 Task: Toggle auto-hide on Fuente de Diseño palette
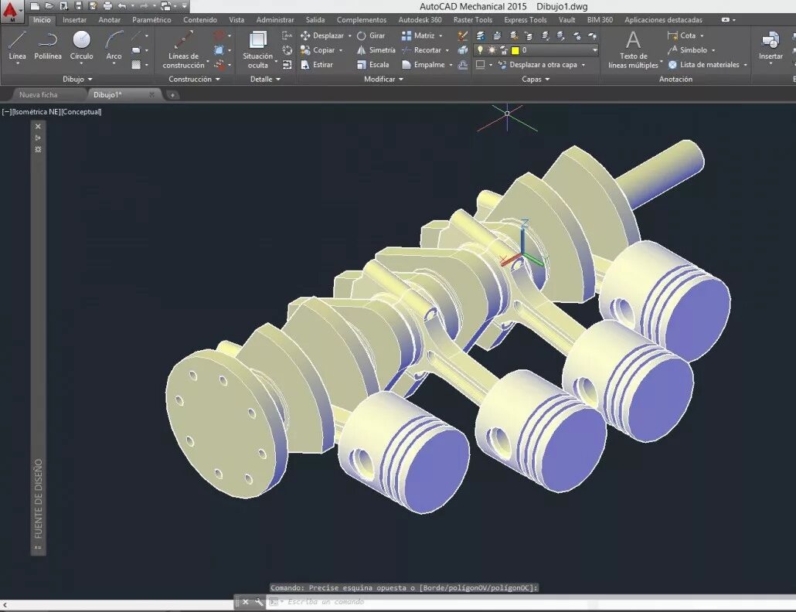click(38, 138)
